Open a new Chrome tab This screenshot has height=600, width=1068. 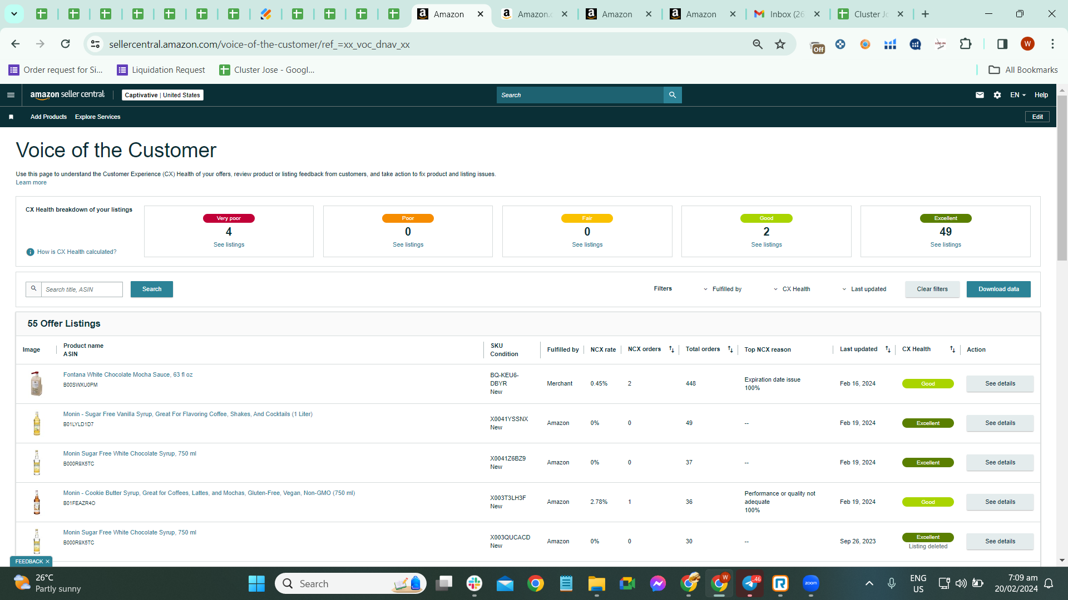point(925,14)
